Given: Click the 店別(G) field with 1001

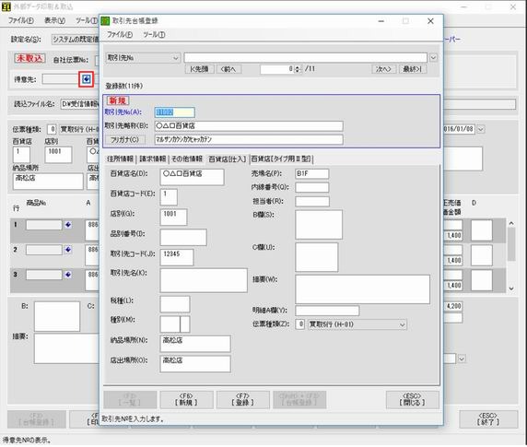Looking at the screenshot, I should [x=173, y=217].
